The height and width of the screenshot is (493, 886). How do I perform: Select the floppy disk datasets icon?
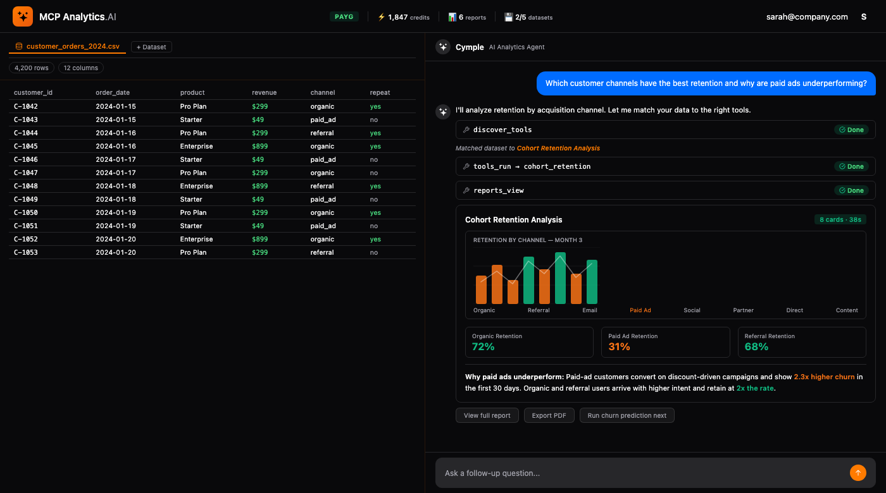[x=508, y=16]
